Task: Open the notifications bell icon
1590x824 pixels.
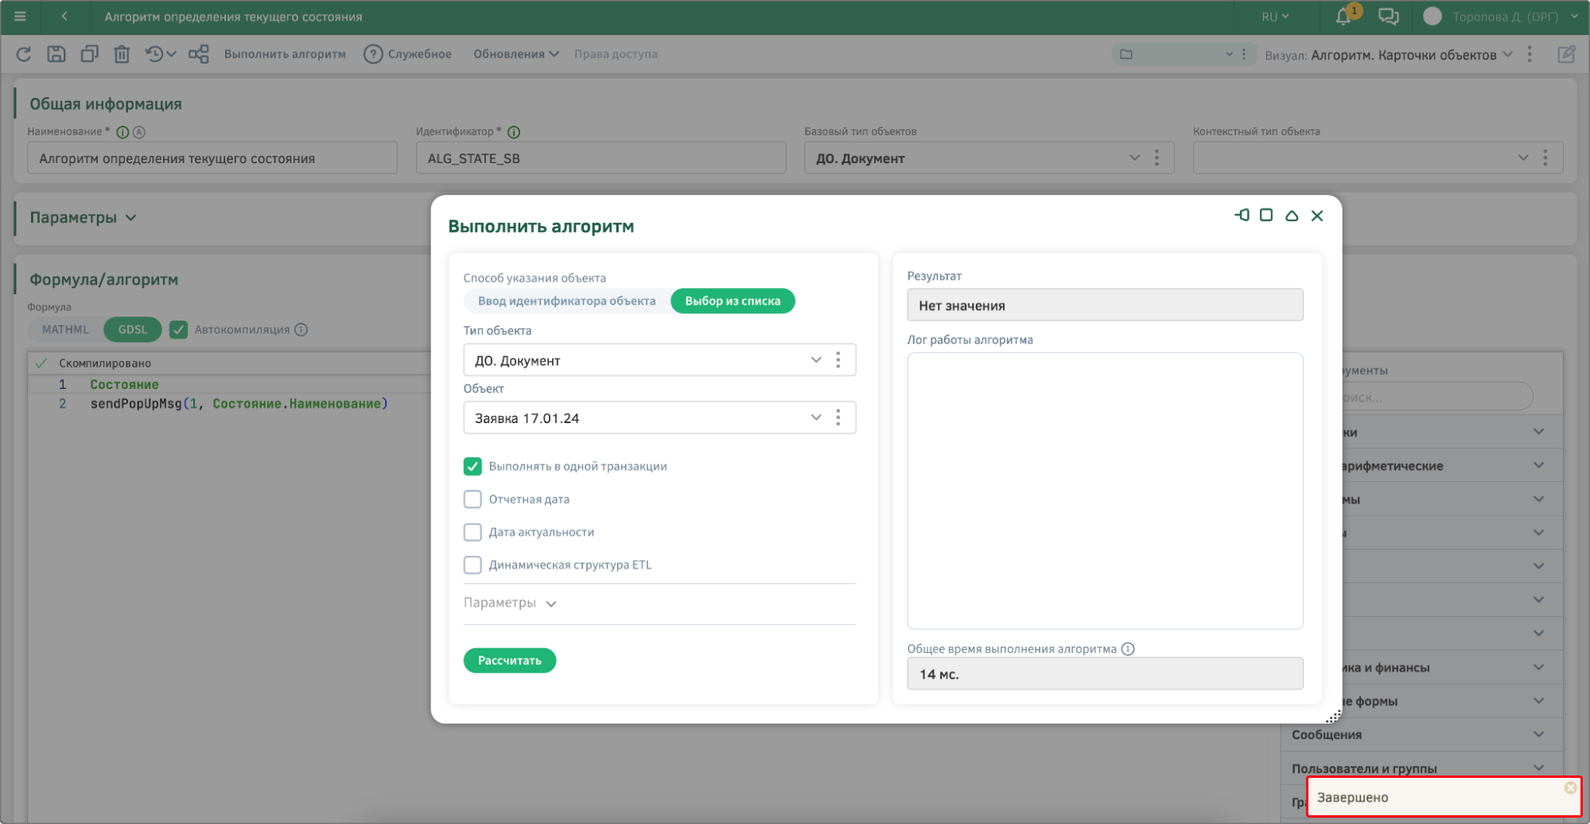Action: [1343, 17]
